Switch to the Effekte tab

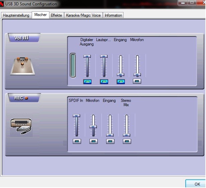[x=56, y=15]
